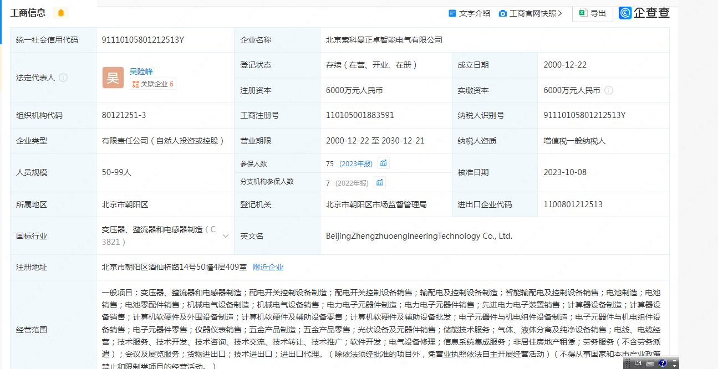Click the 2023年报 annual report link
Screen dimensions: 718x369
(356, 163)
